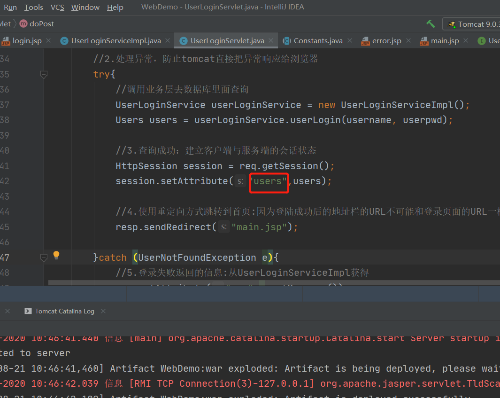Open the Window menu
The width and height of the screenshot is (500, 398).
click(85, 7)
